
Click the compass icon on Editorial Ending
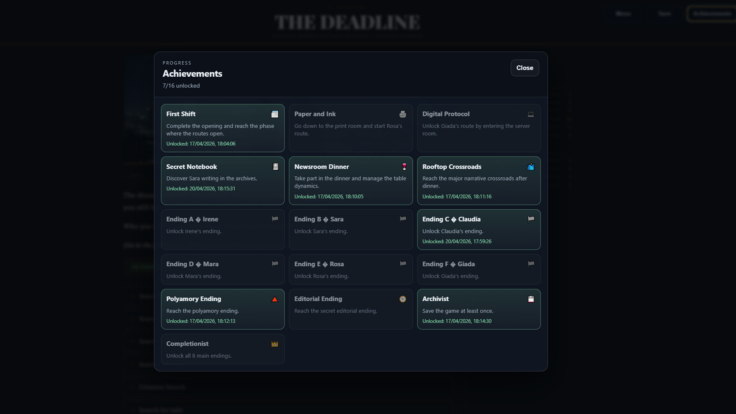coord(402,299)
